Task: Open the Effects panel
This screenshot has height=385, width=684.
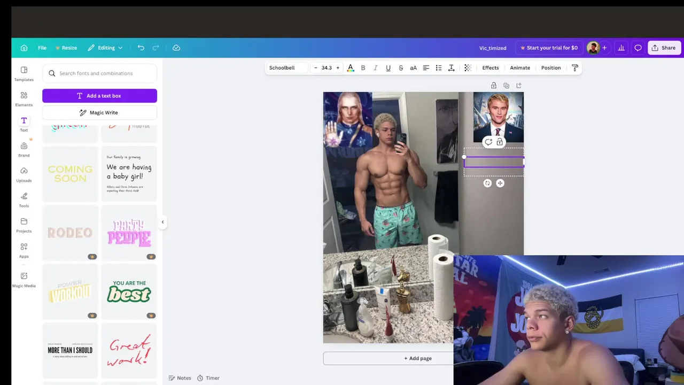Action: [491, 68]
